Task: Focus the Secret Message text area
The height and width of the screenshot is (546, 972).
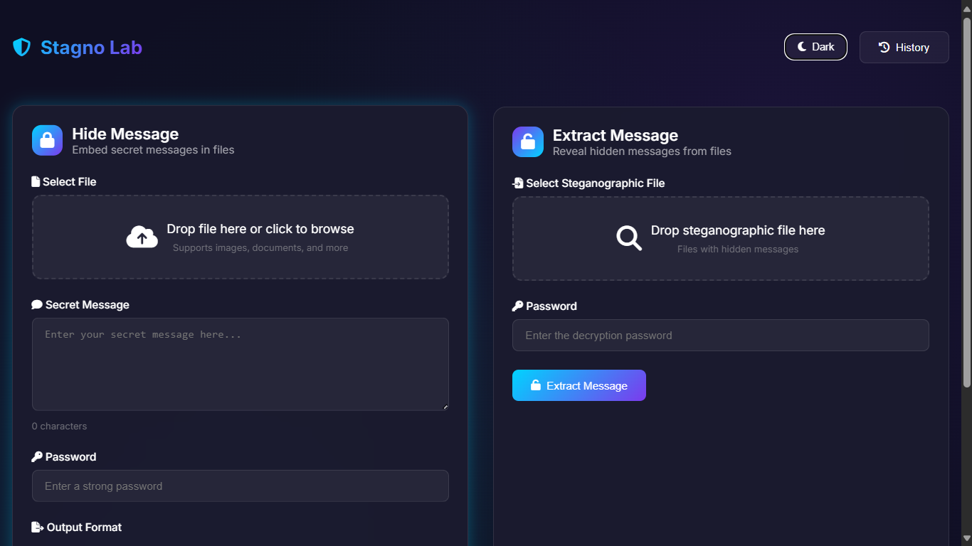Action: pos(240,364)
